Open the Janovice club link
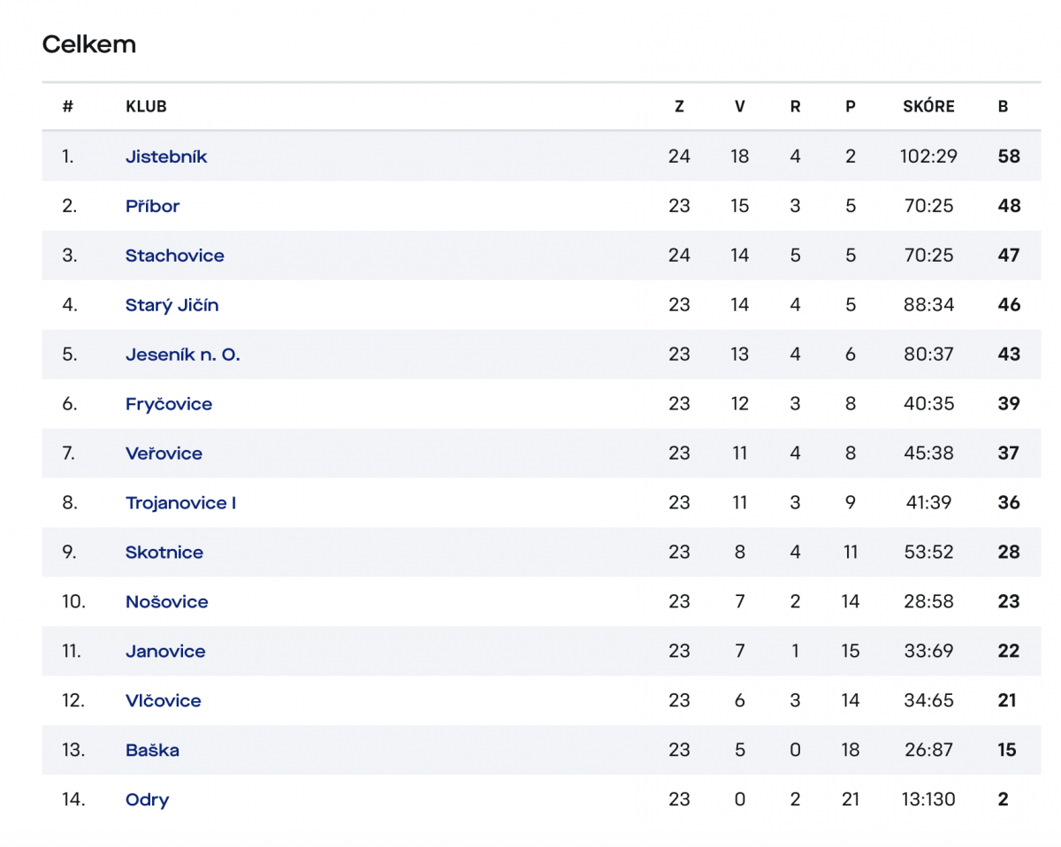 coord(165,652)
